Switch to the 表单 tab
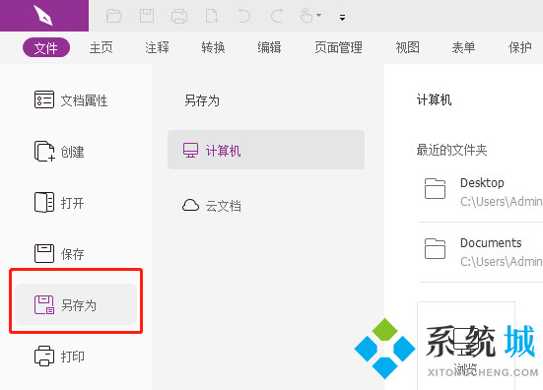The height and width of the screenshot is (390, 543). pyautogui.click(x=463, y=47)
